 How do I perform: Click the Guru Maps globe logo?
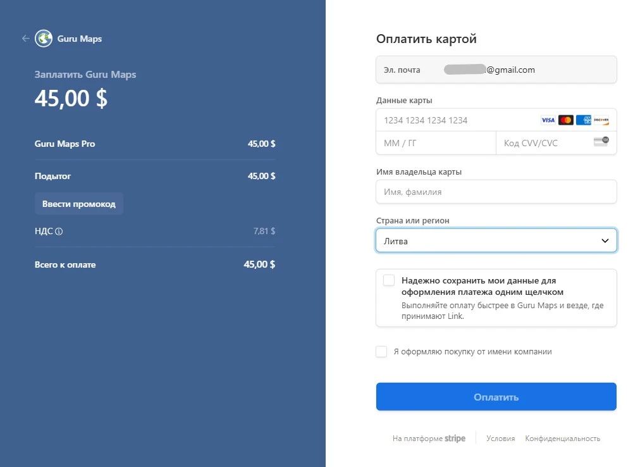44,39
